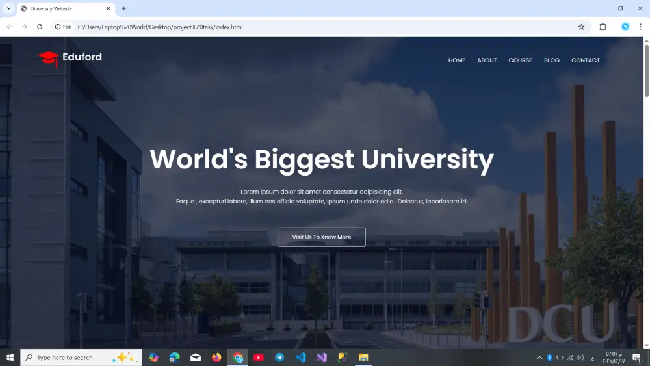
Task: Open the CONTACT navigation link
Action: (586, 60)
